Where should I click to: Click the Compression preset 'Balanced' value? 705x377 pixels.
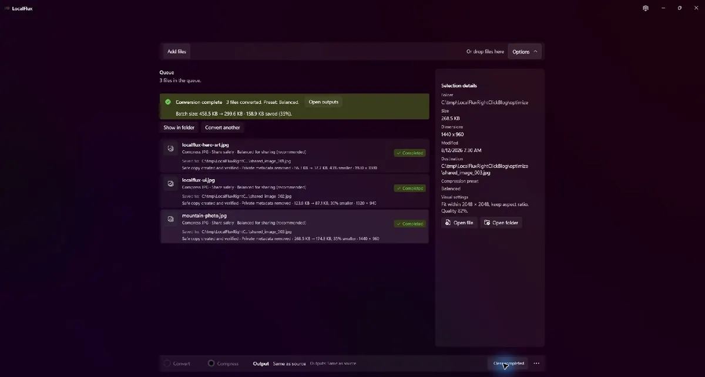tap(451, 188)
